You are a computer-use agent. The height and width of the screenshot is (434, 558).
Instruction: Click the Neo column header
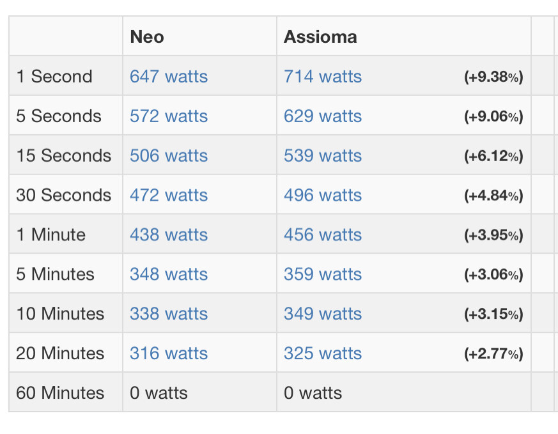(x=147, y=36)
